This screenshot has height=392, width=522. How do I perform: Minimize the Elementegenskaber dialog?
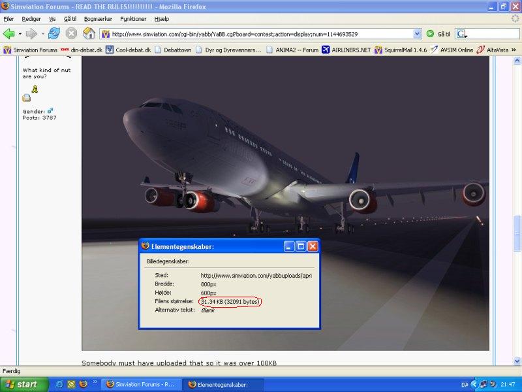click(289, 246)
